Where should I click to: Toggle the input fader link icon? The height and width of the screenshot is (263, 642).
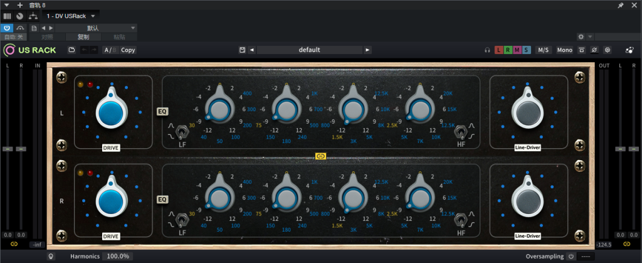[14, 244]
